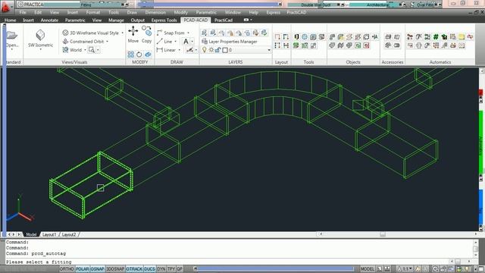Expand the Constrained Orbit dropdown

tap(108, 42)
